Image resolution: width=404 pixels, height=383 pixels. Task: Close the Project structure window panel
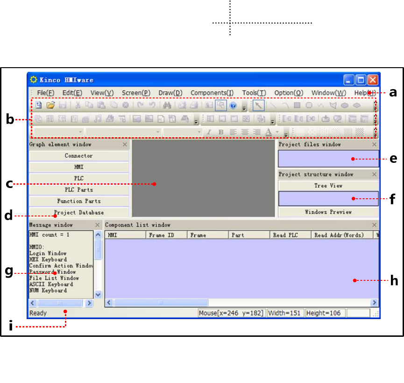coord(375,174)
